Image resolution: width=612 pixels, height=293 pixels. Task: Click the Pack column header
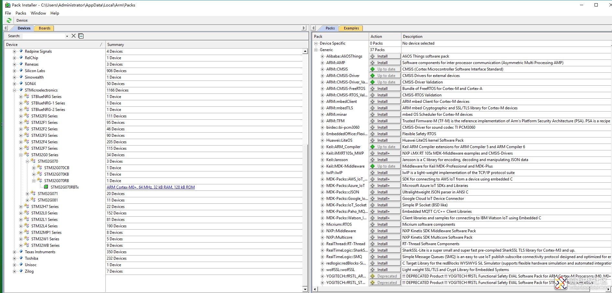pos(340,37)
